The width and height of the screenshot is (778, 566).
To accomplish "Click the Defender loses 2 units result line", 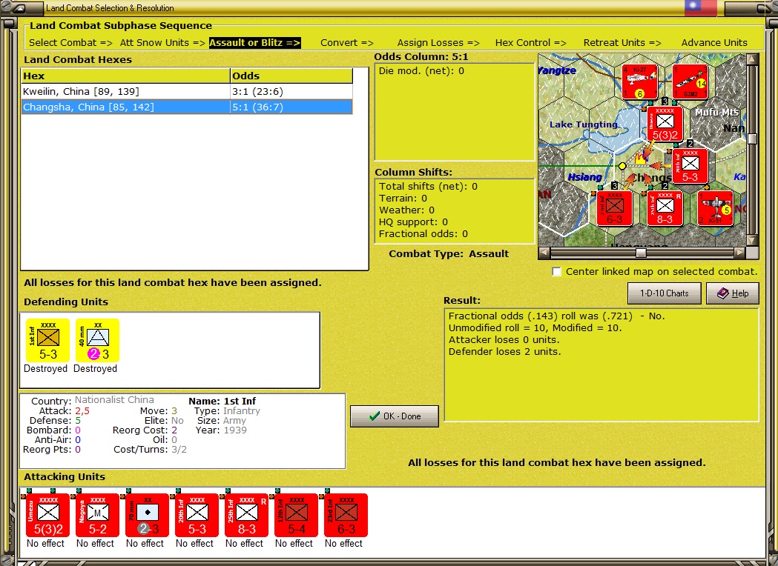I will click(x=504, y=352).
